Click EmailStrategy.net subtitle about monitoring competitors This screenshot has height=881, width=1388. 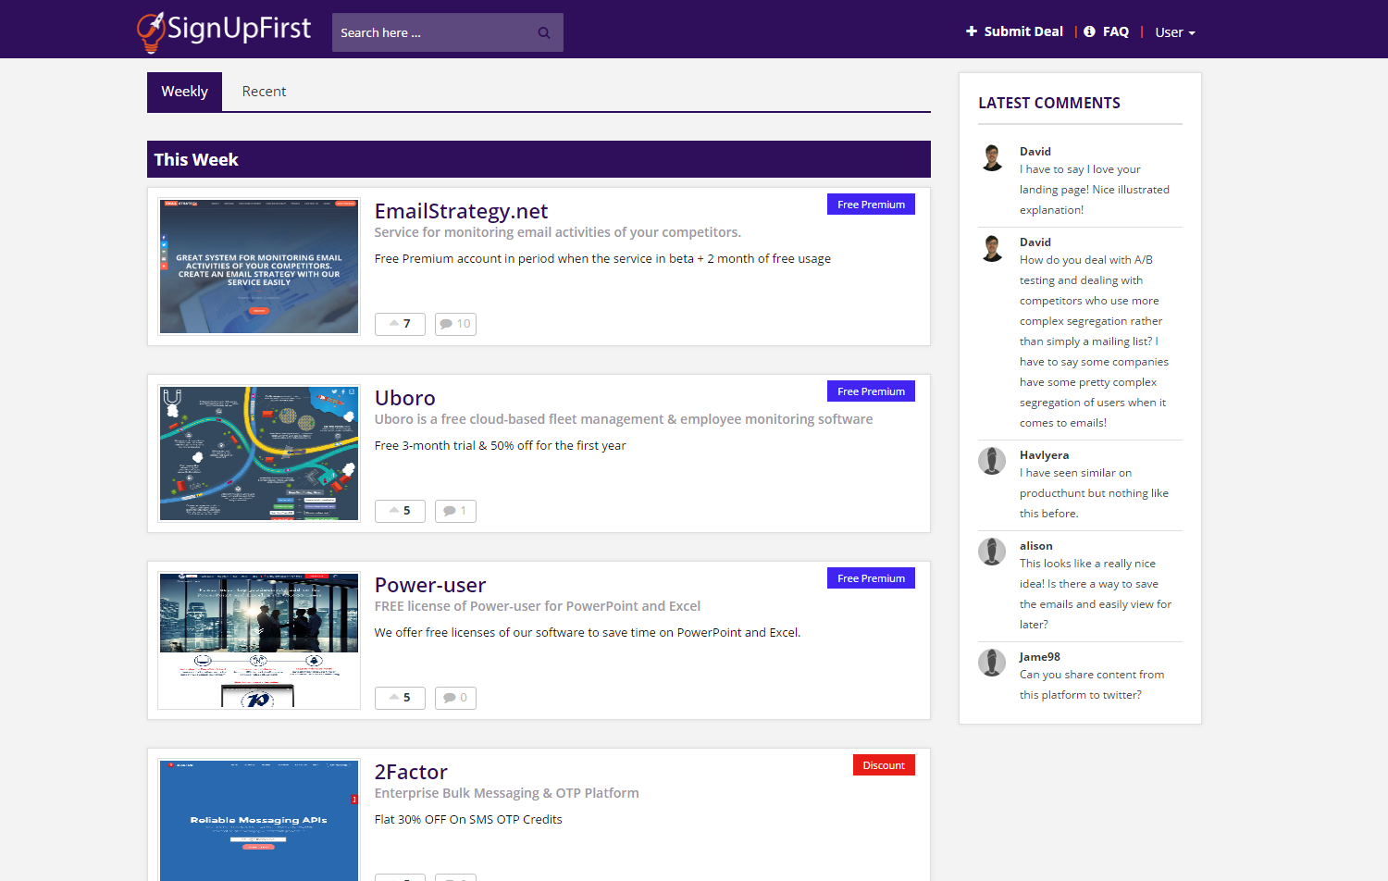[x=557, y=232]
